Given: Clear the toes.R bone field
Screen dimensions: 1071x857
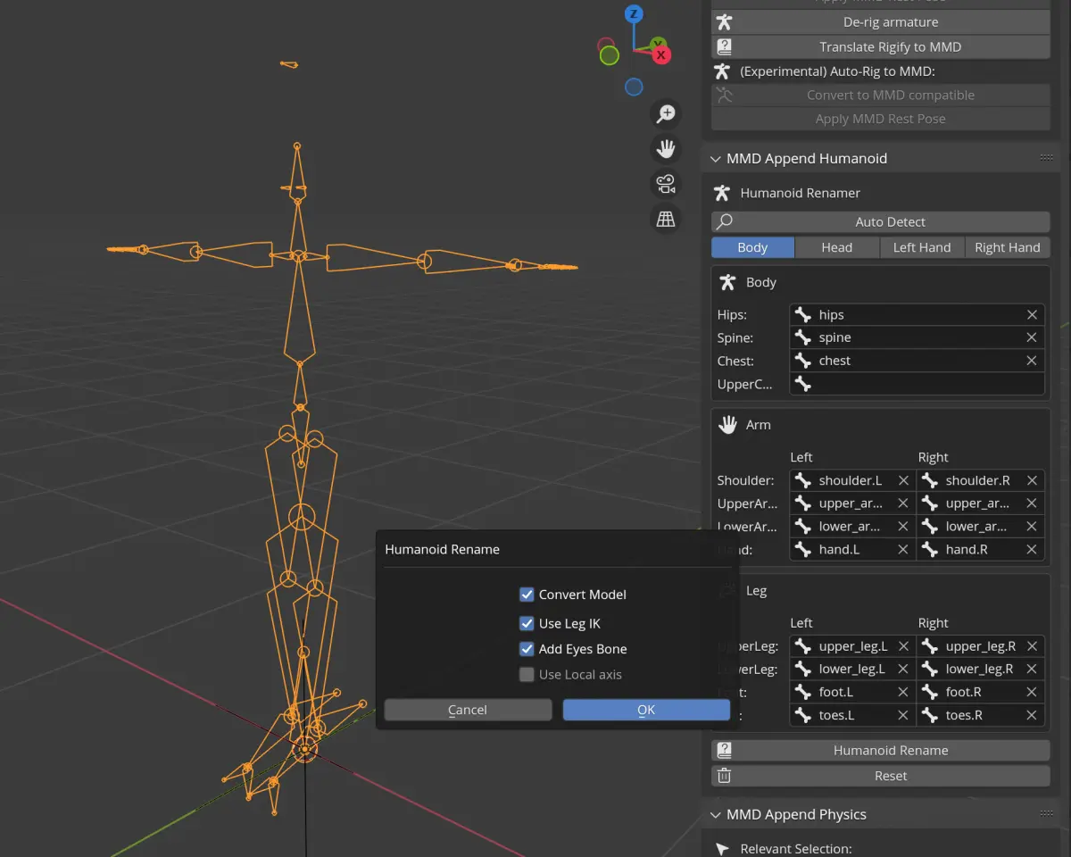Looking at the screenshot, I should point(1032,715).
